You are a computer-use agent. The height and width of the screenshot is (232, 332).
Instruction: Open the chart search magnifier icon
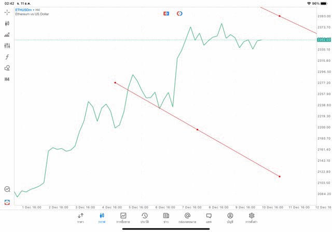7,189
